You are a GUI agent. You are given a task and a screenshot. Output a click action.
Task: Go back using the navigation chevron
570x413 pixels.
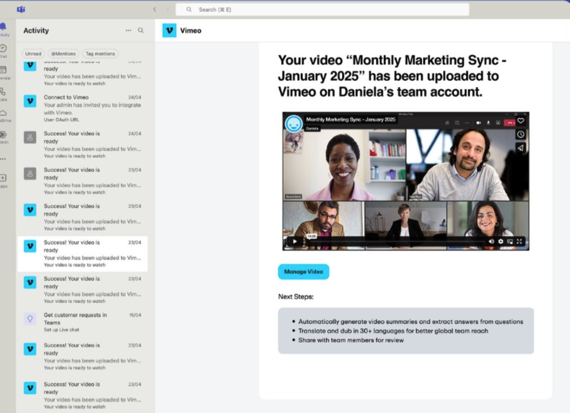(155, 10)
